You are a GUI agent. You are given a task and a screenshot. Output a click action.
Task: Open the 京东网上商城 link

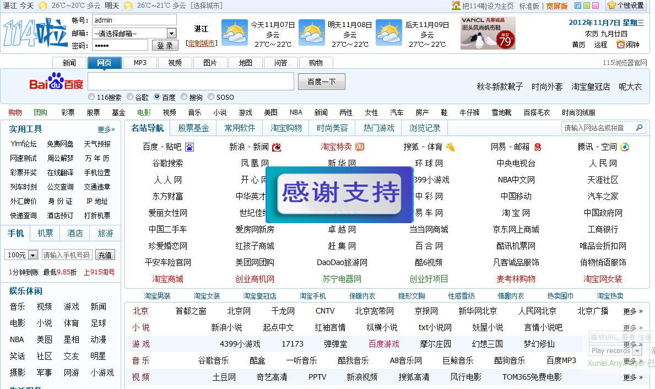pos(516,229)
